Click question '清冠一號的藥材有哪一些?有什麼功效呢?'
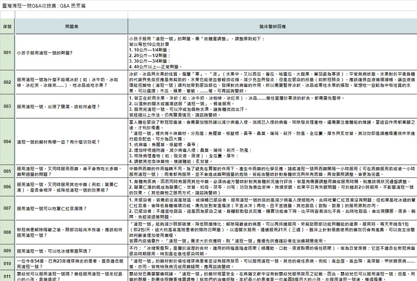This screenshot has height=281, width=417. (72, 142)
